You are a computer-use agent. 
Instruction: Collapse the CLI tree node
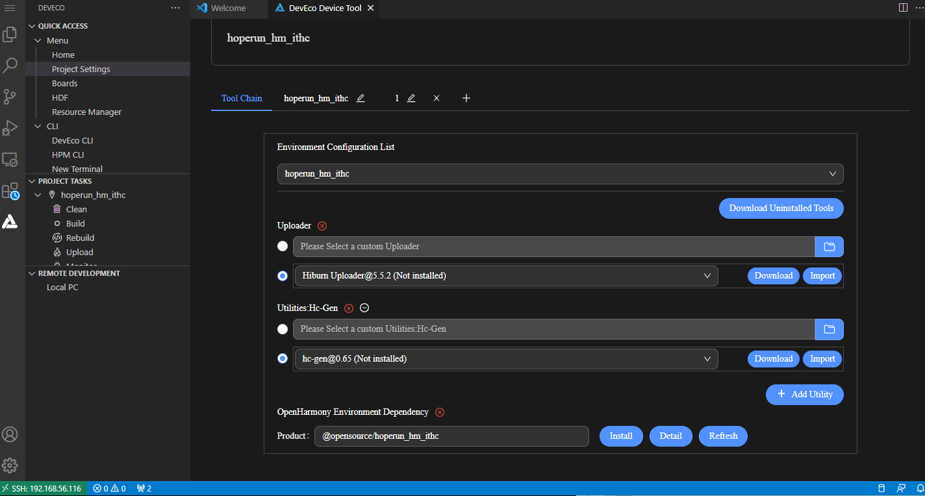click(x=38, y=126)
